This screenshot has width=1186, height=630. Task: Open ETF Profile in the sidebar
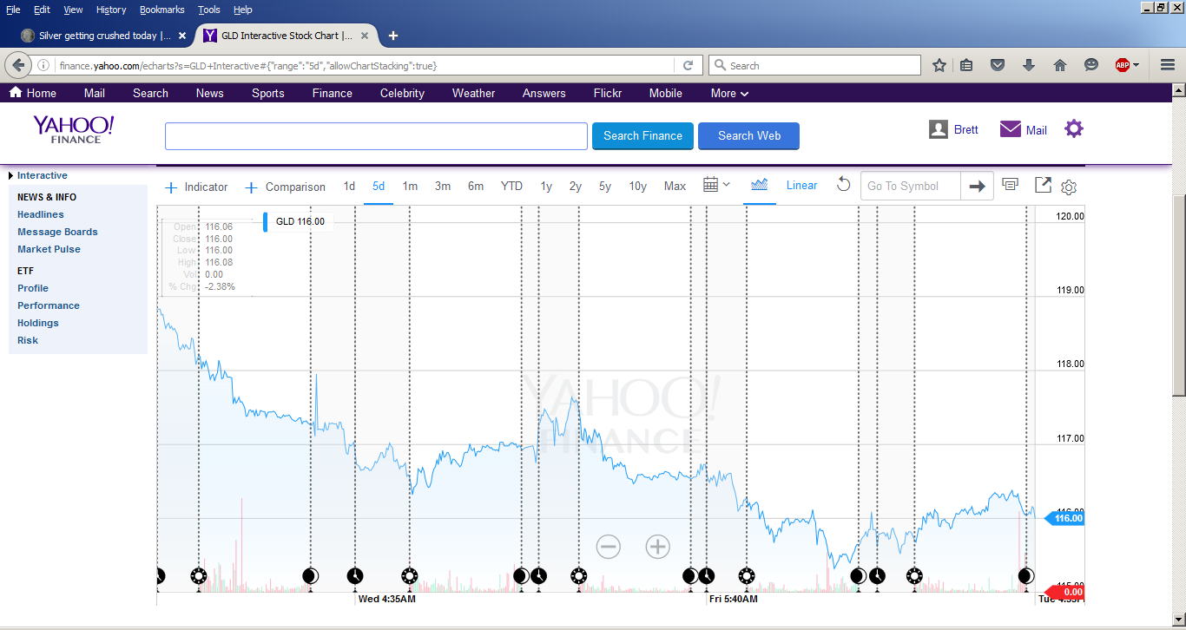point(33,288)
